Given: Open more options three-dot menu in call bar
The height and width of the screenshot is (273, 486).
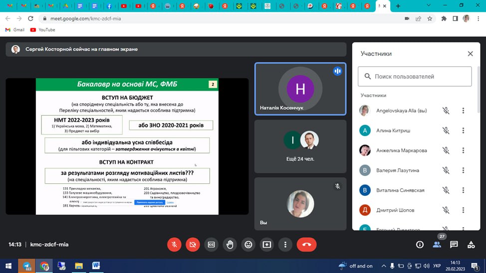Looking at the screenshot, I should [x=285, y=245].
